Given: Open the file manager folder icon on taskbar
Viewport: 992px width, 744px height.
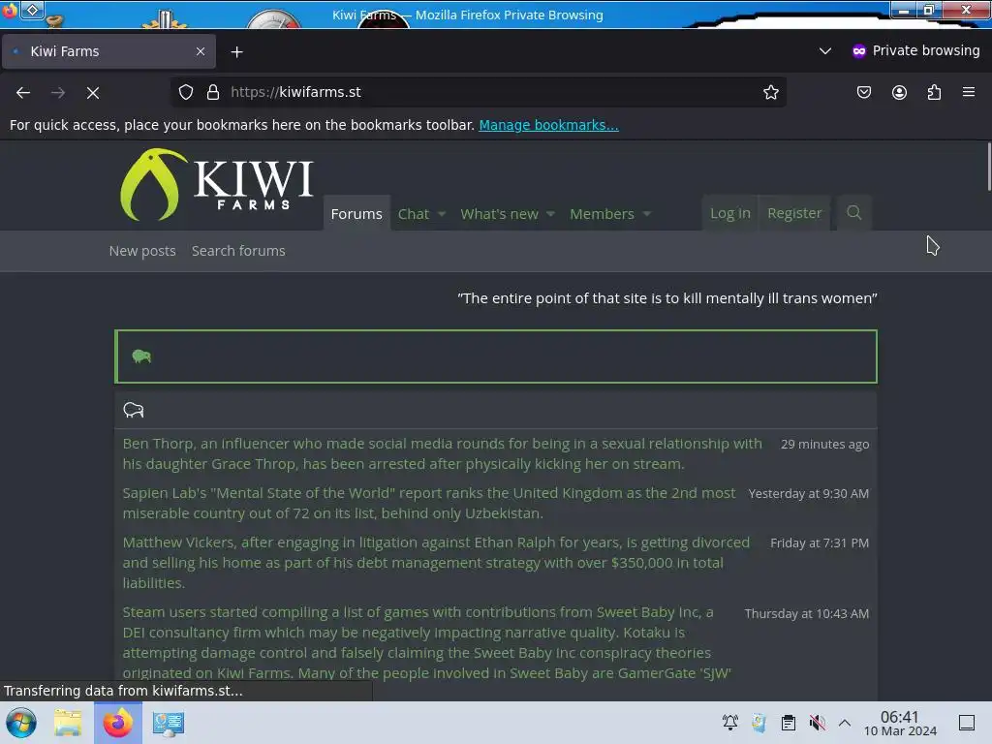Looking at the screenshot, I should point(68,723).
